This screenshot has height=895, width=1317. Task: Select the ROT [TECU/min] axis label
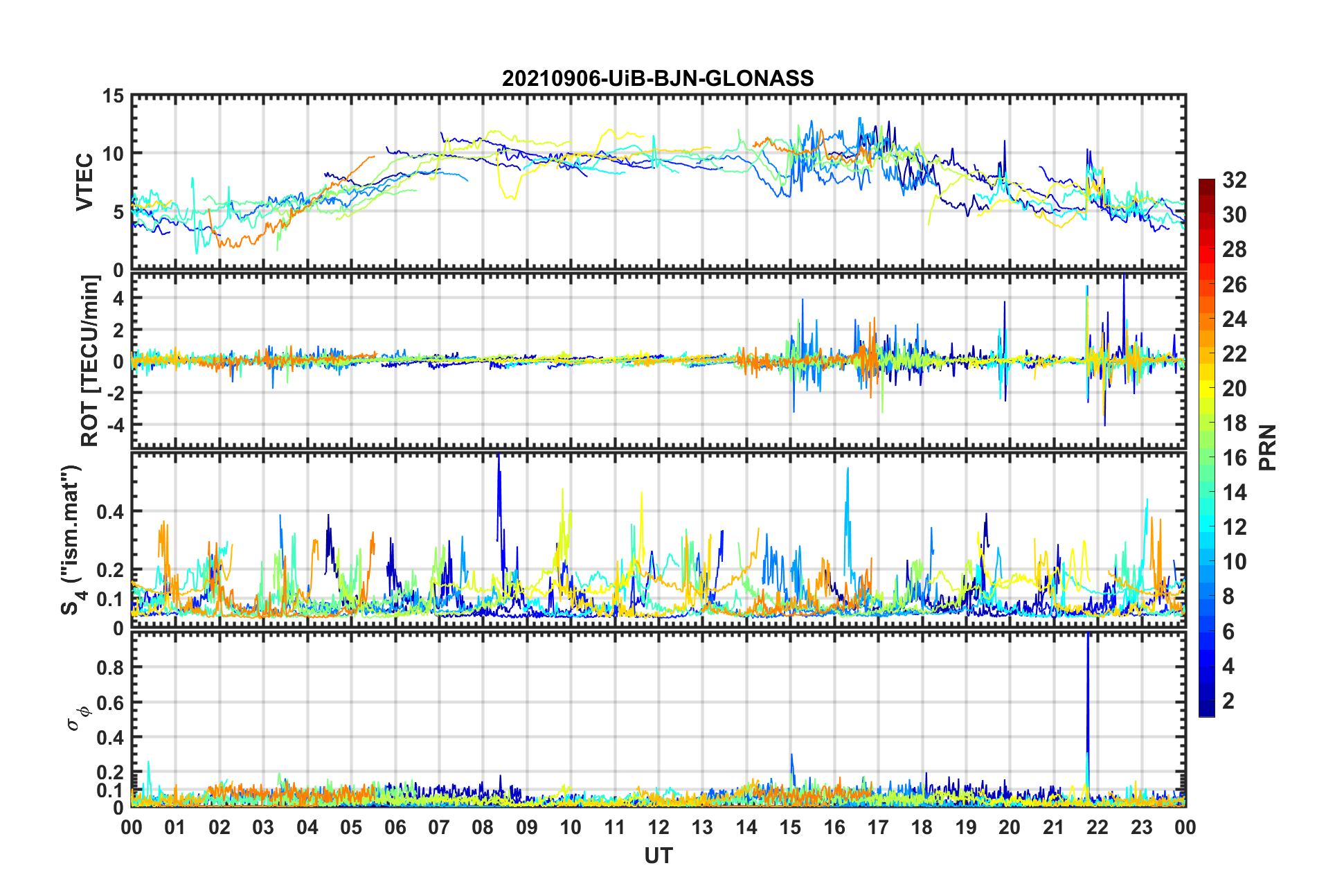(x=90, y=361)
